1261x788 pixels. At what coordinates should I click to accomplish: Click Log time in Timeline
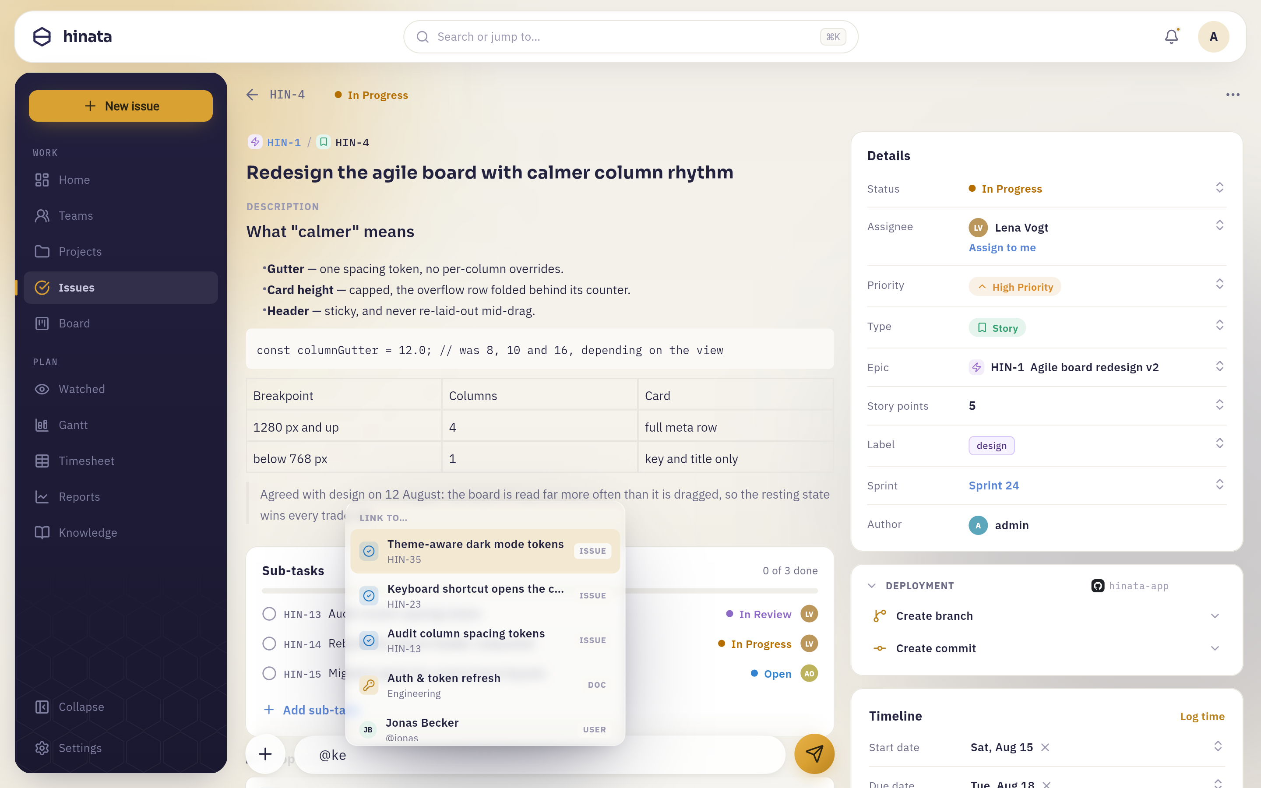(1202, 717)
